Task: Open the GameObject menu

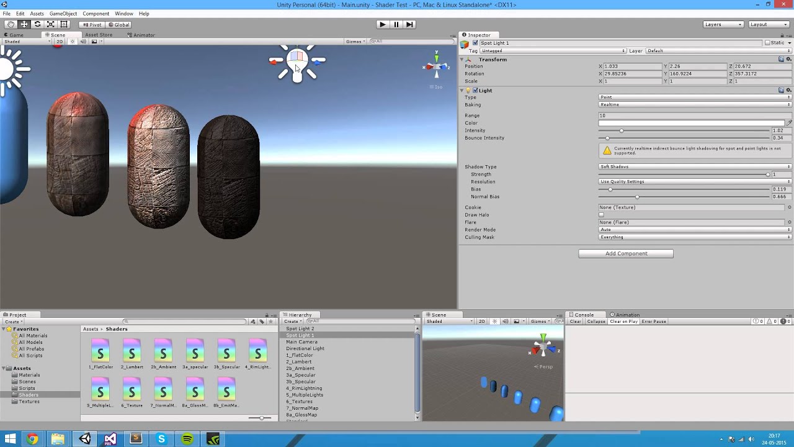Action: 63,14
